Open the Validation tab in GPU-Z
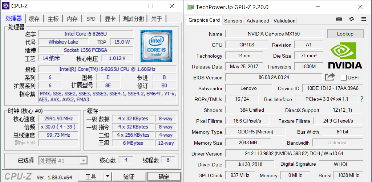Image resolution: width=372 pixels, height=182 pixels. tap(284, 21)
